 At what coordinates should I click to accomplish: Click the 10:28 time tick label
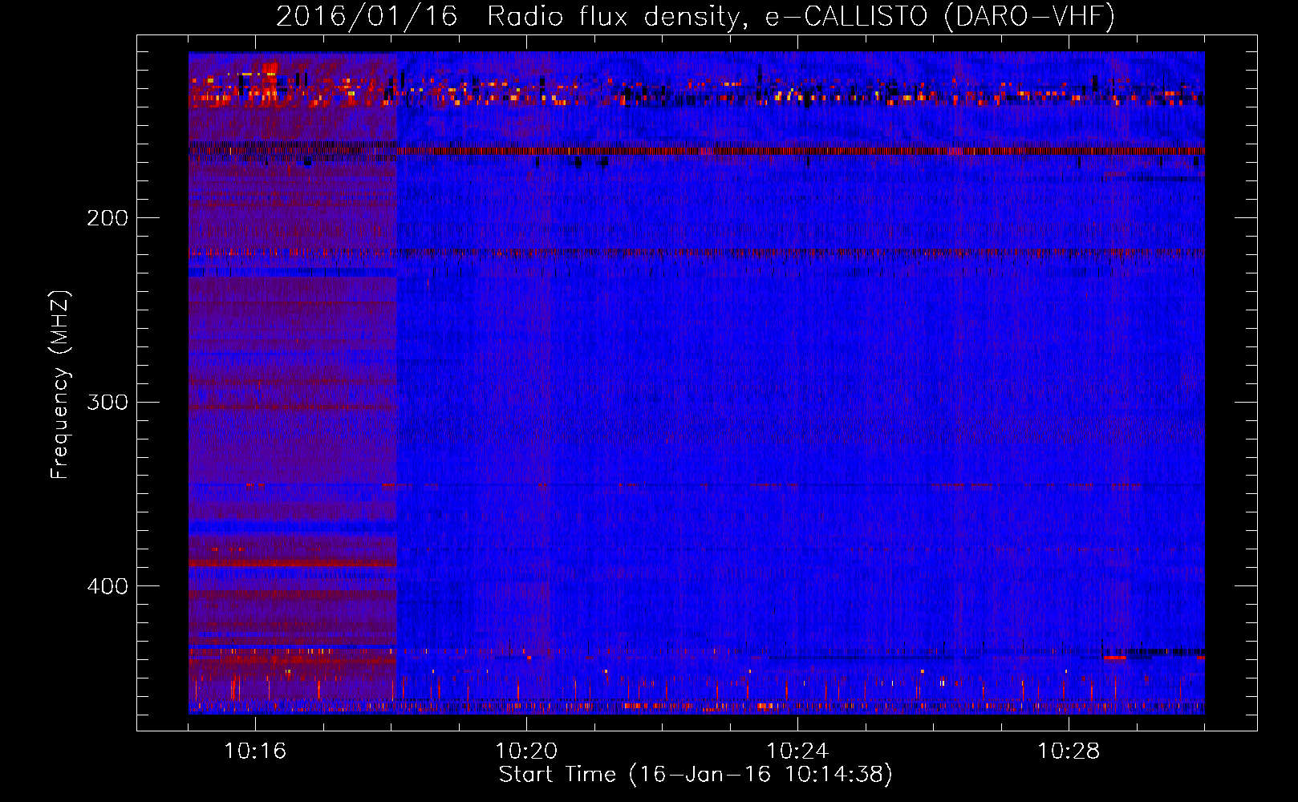click(1069, 751)
